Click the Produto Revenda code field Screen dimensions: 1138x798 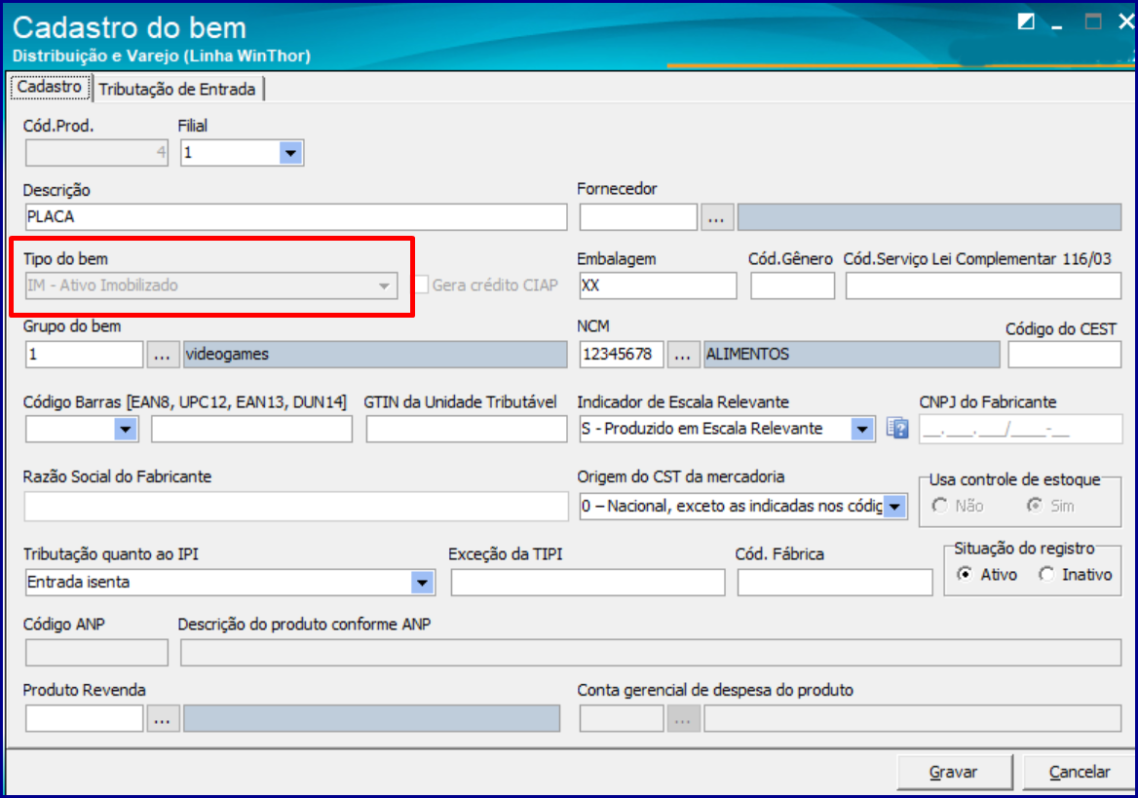[x=84, y=719]
